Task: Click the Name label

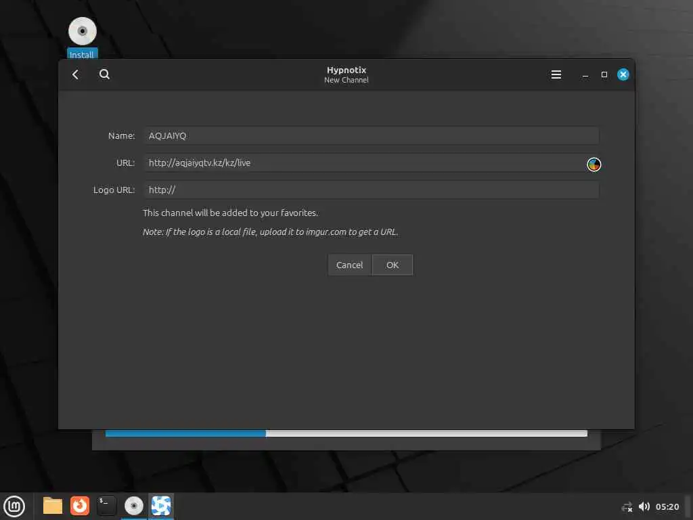Action: (x=122, y=135)
